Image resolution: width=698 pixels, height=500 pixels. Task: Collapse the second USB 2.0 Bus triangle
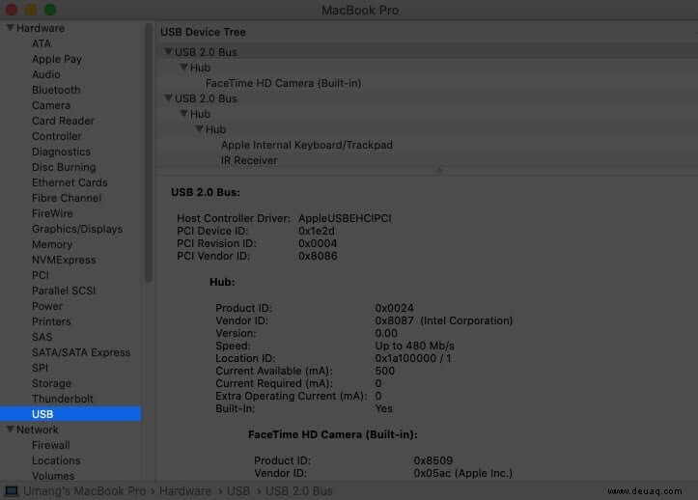(x=168, y=97)
